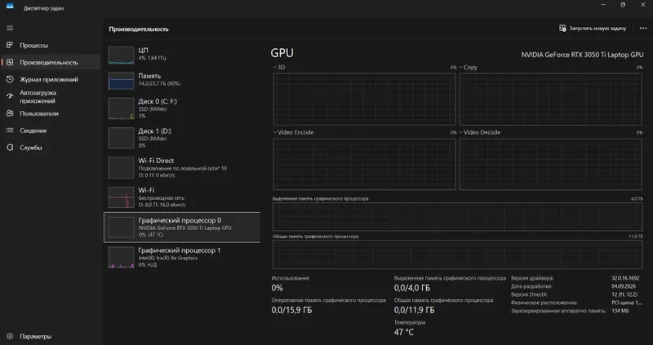Click the run new task icon

(562, 29)
